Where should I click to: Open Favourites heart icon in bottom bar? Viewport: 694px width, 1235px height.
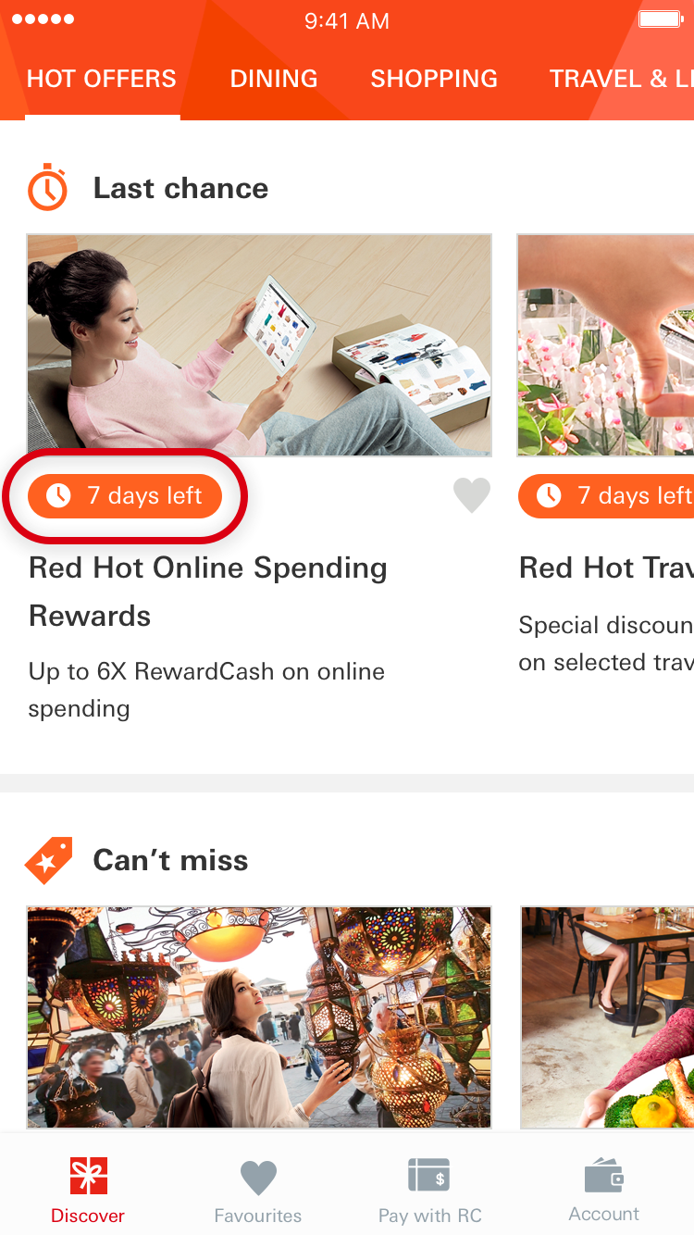(258, 1178)
